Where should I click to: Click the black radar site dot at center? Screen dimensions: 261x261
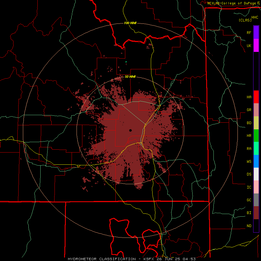tap(130, 130)
